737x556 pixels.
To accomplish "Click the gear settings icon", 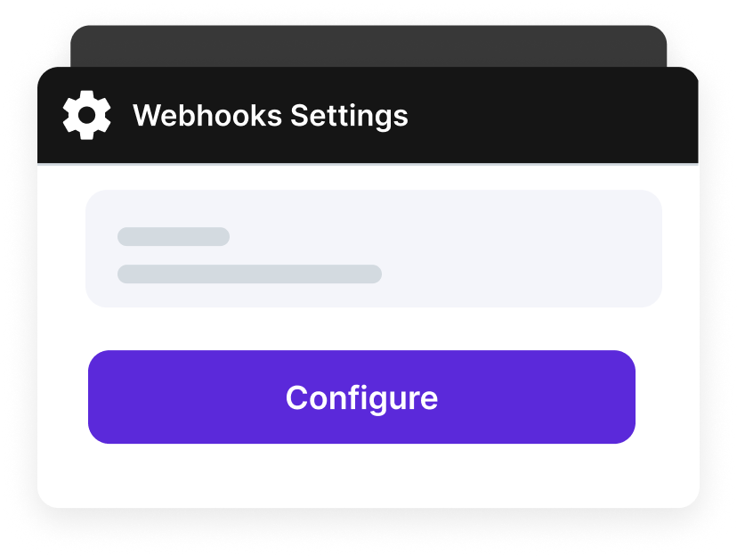I will coord(86,116).
